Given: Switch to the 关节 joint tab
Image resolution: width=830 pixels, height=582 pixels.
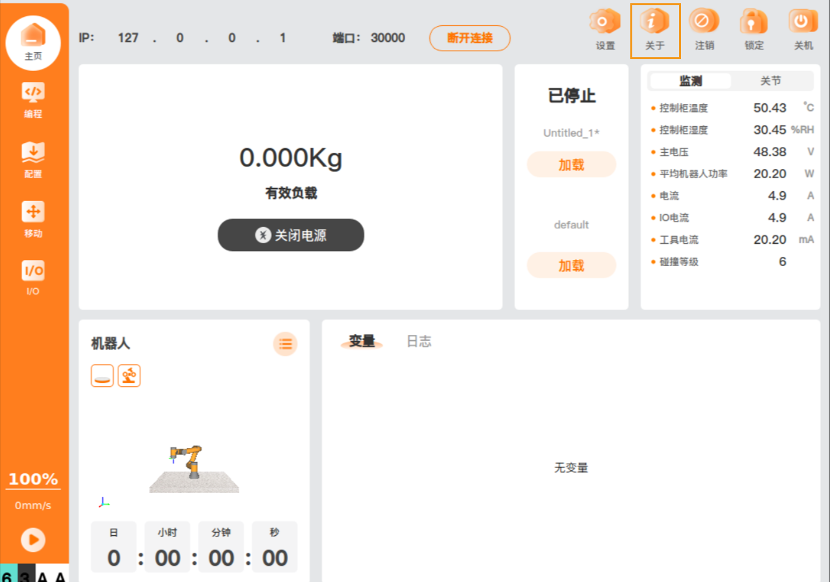Looking at the screenshot, I should tap(771, 81).
